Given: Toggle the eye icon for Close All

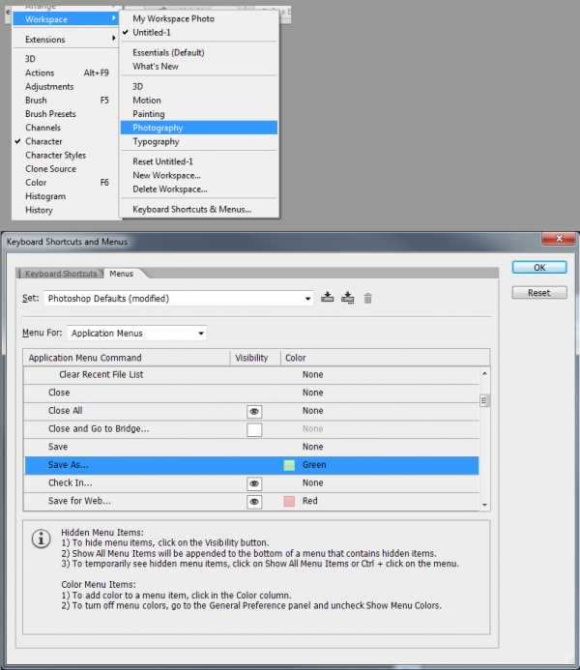Looking at the screenshot, I should (254, 411).
